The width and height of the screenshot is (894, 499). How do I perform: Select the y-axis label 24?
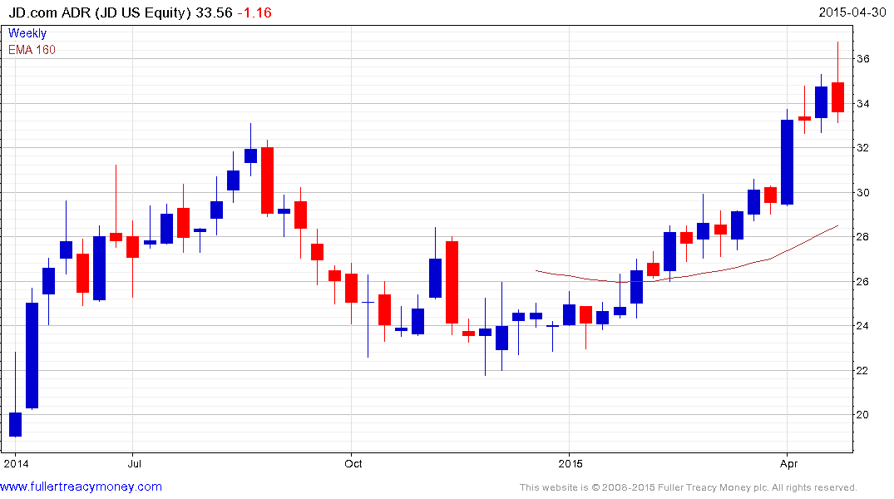coord(862,326)
